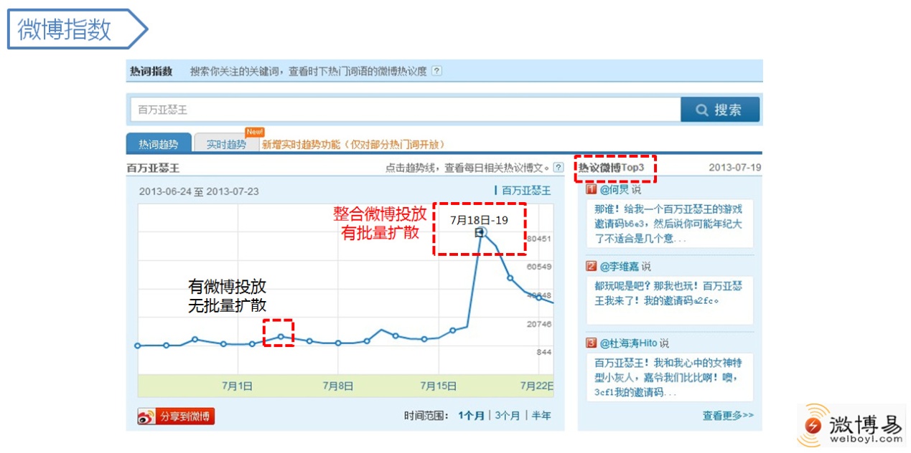Click @何炅's post text about 邀请码
Image resolution: width=911 pixels, height=453 pixels.
click(669, 224)
